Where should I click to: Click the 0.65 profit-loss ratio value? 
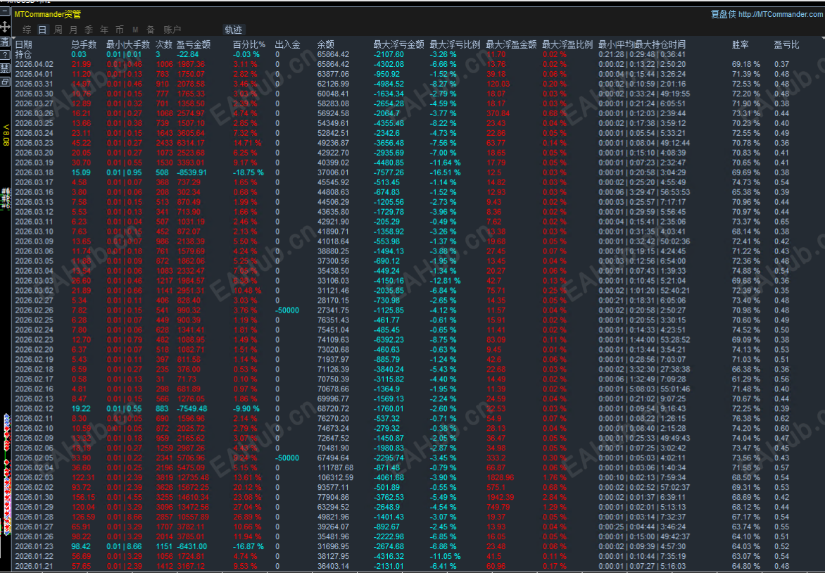tap(781, 222)
